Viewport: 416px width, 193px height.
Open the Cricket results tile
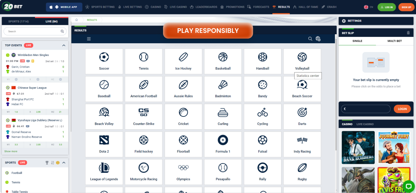pyautogui.click(x=183, y=117)
